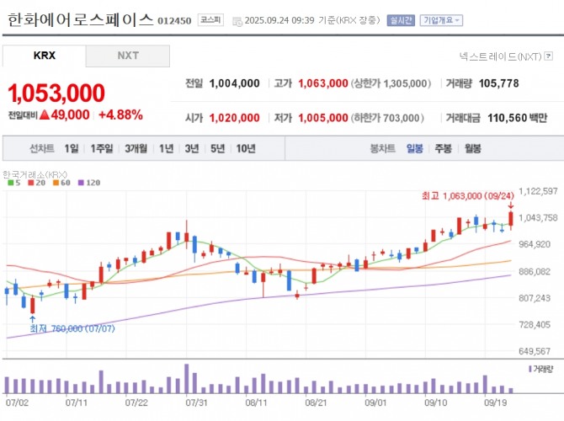Click the 09/19 date axis label

(x=495, y=402)
